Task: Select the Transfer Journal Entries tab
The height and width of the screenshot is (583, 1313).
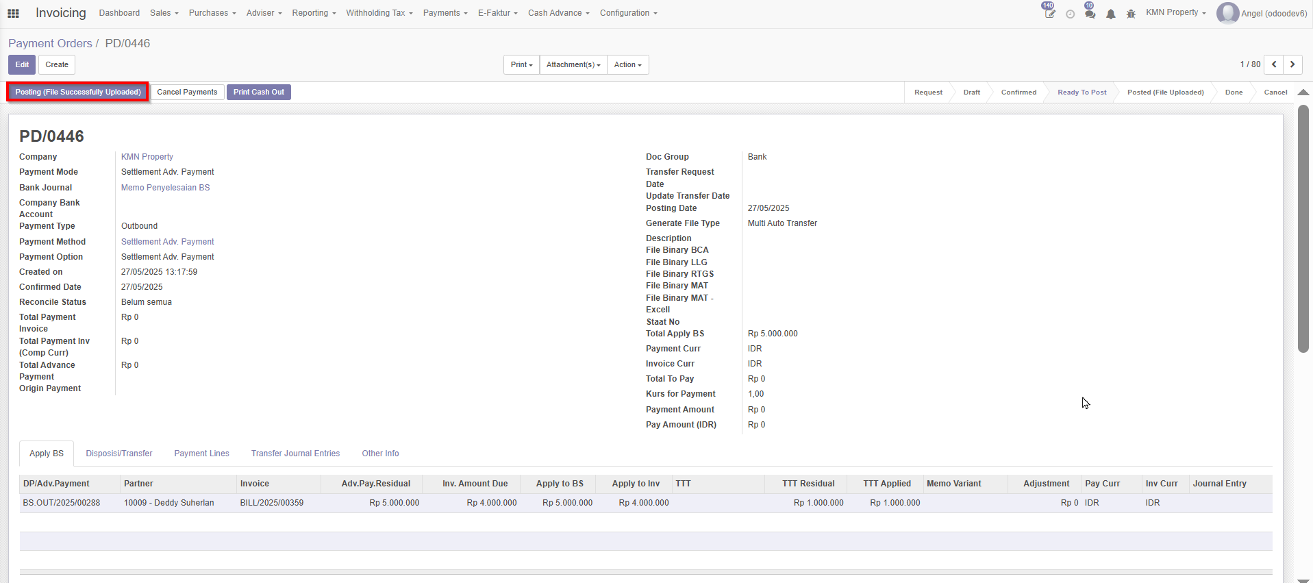Action: click(x=295, y=454)
